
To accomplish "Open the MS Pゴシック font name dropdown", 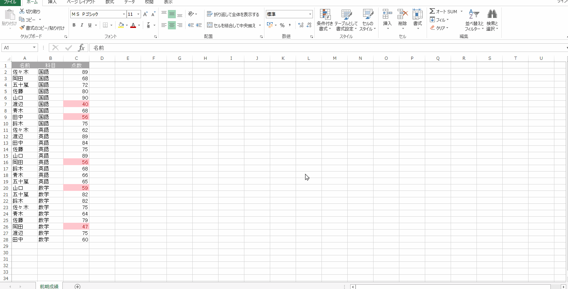I will (124, 14).
